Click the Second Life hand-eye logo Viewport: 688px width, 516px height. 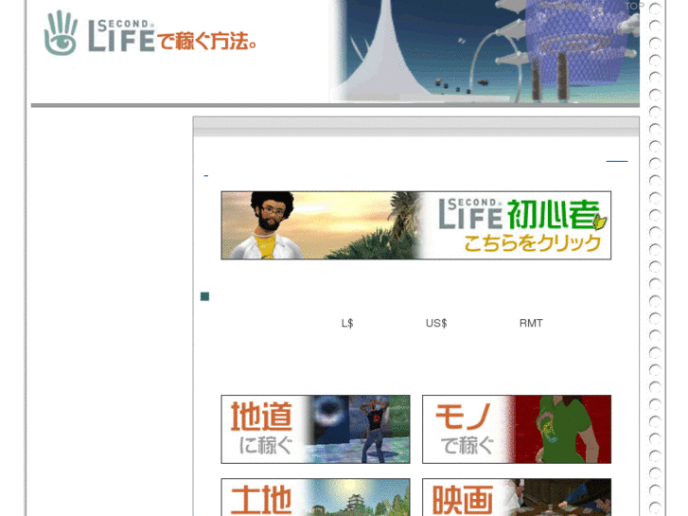tap(61, 33)
